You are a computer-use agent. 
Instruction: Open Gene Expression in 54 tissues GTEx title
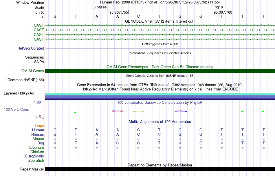click(160, 85)
